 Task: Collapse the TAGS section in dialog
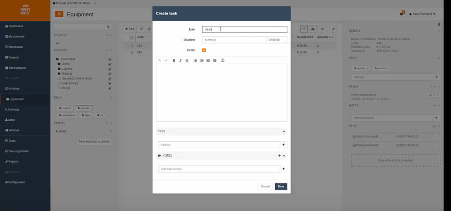pos(284,131)
